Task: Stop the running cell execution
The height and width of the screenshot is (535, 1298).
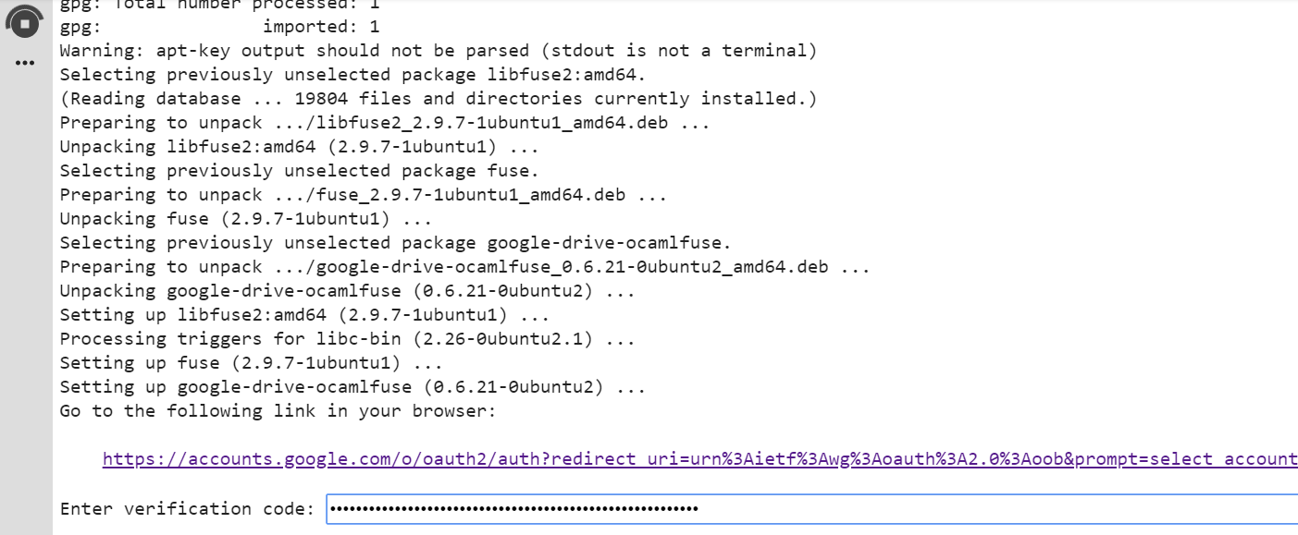Action: click(25, 22)
